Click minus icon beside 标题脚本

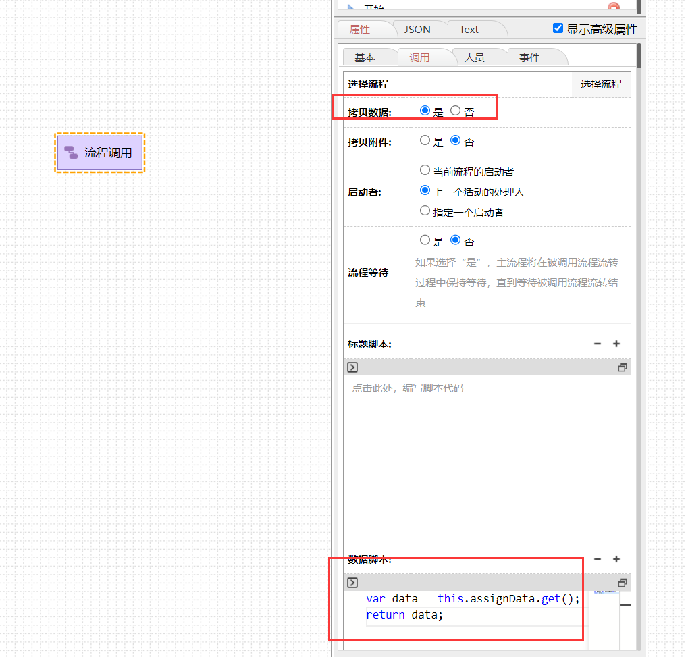[598, 344]
